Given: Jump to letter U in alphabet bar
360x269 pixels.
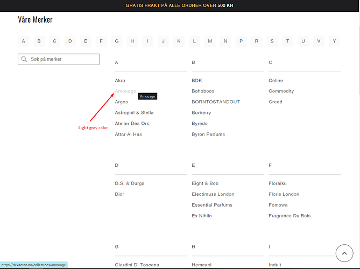Looking at the screenshot, I should (x=303, y=41).
